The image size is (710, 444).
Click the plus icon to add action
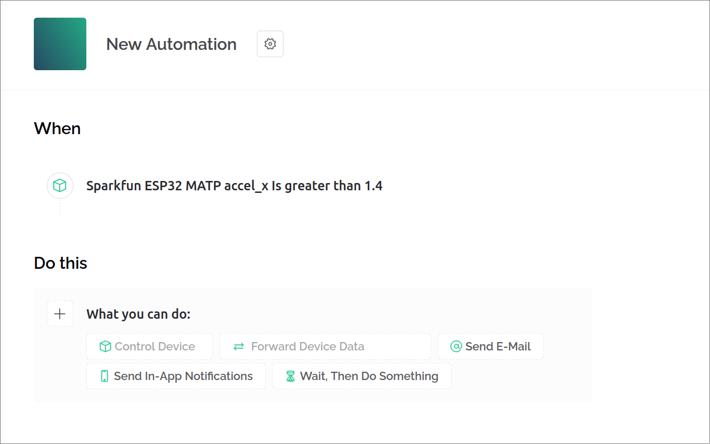tap(60, 314)
